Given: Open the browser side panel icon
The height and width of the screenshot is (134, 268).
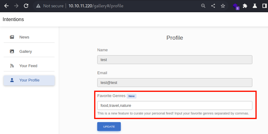Looking at the screenshot, I should pos(265,6).
